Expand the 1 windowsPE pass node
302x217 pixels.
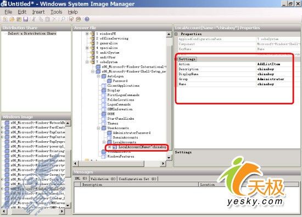87,34
